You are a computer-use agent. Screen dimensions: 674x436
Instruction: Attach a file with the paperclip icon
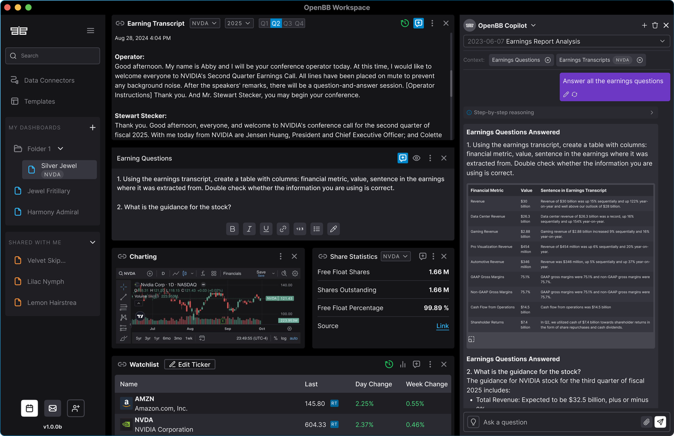coord(647,421)
